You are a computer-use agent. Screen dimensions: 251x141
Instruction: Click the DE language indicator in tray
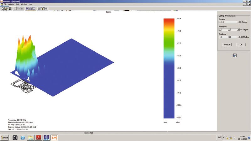(x=219, y=138)
